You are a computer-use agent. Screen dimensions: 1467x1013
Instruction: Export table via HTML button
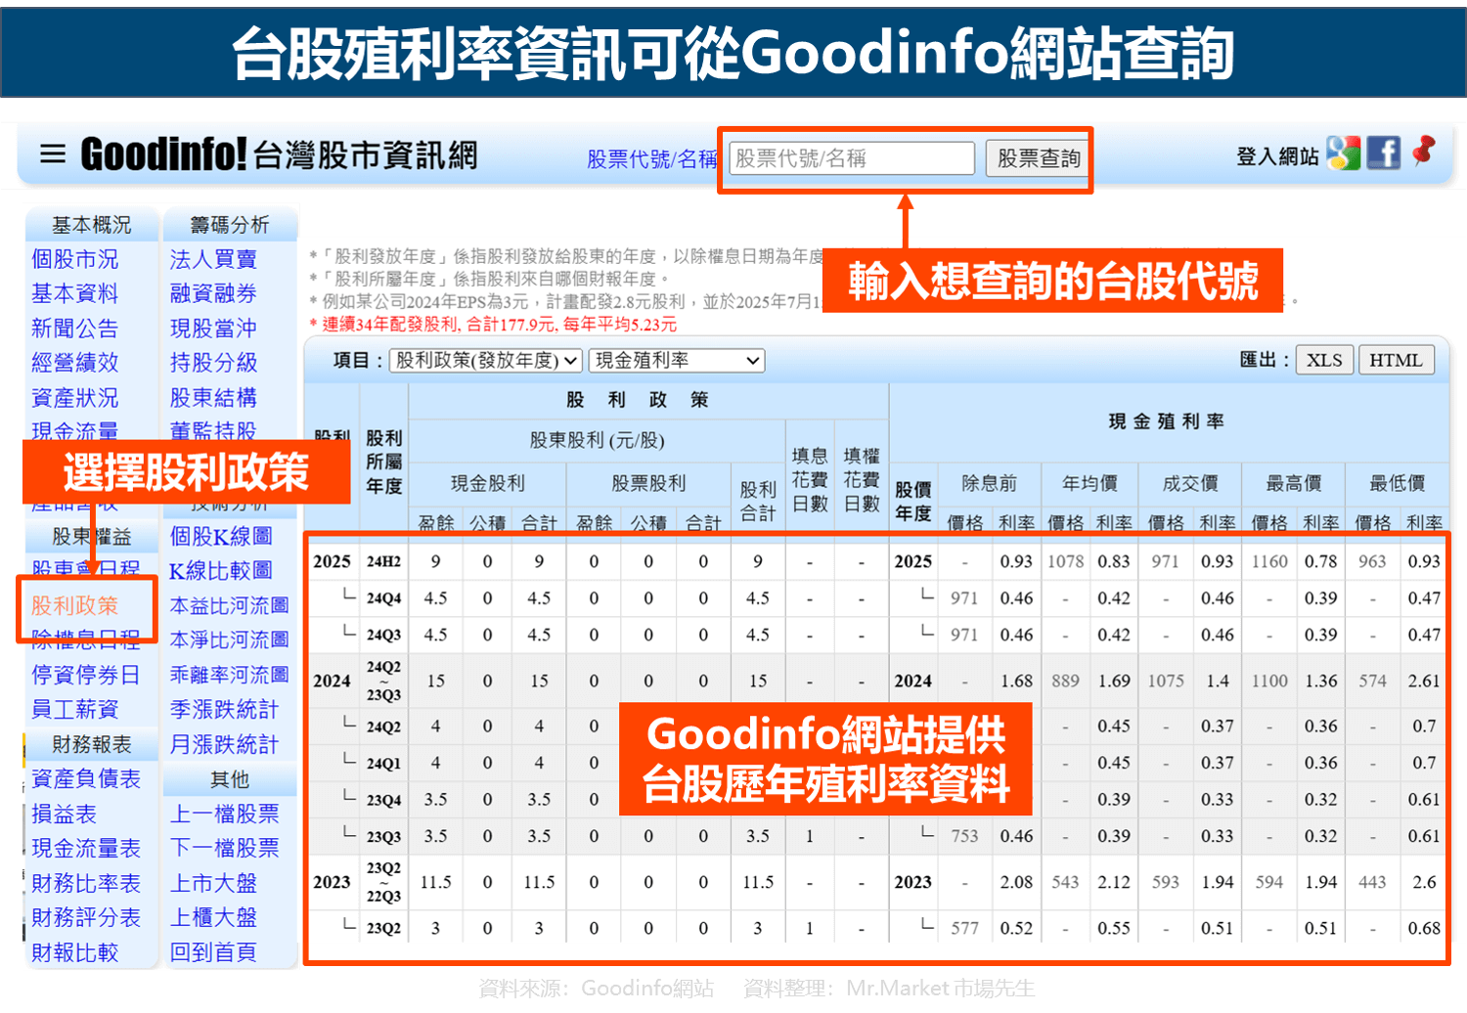[x=1395, y=360]
